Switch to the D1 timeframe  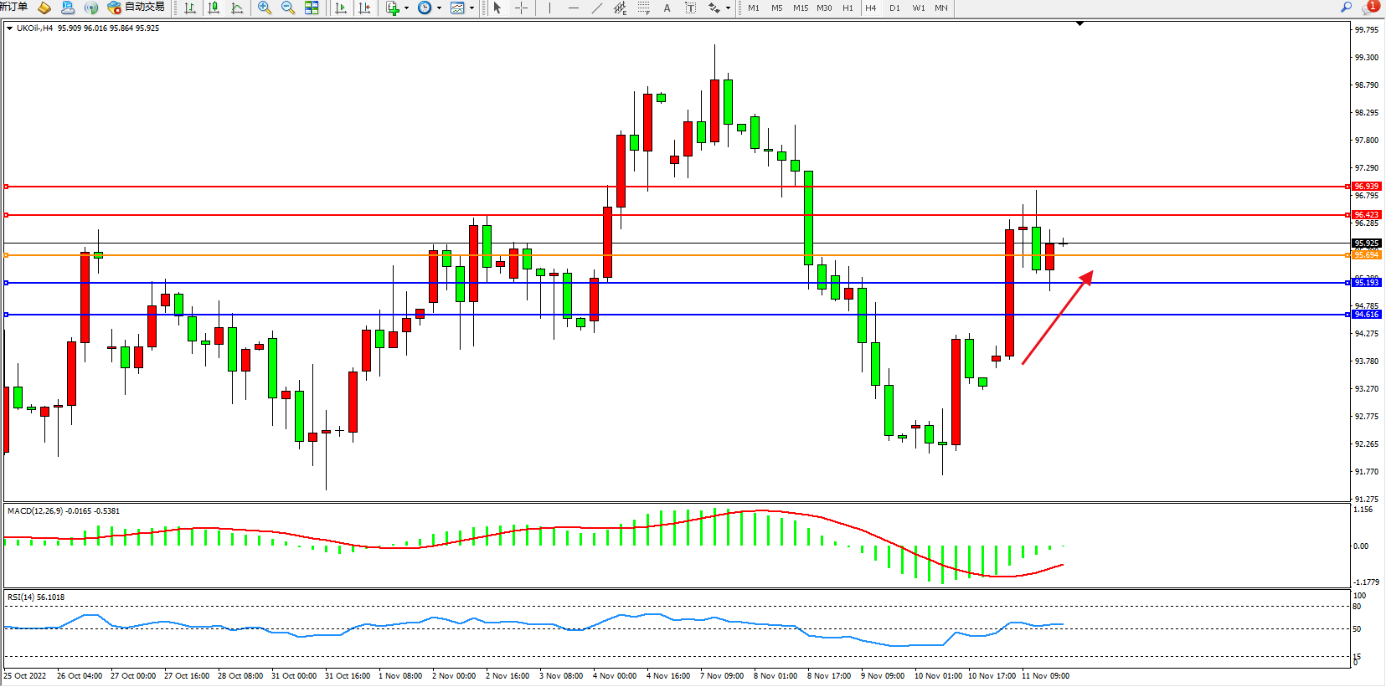[x=894, y=8]
